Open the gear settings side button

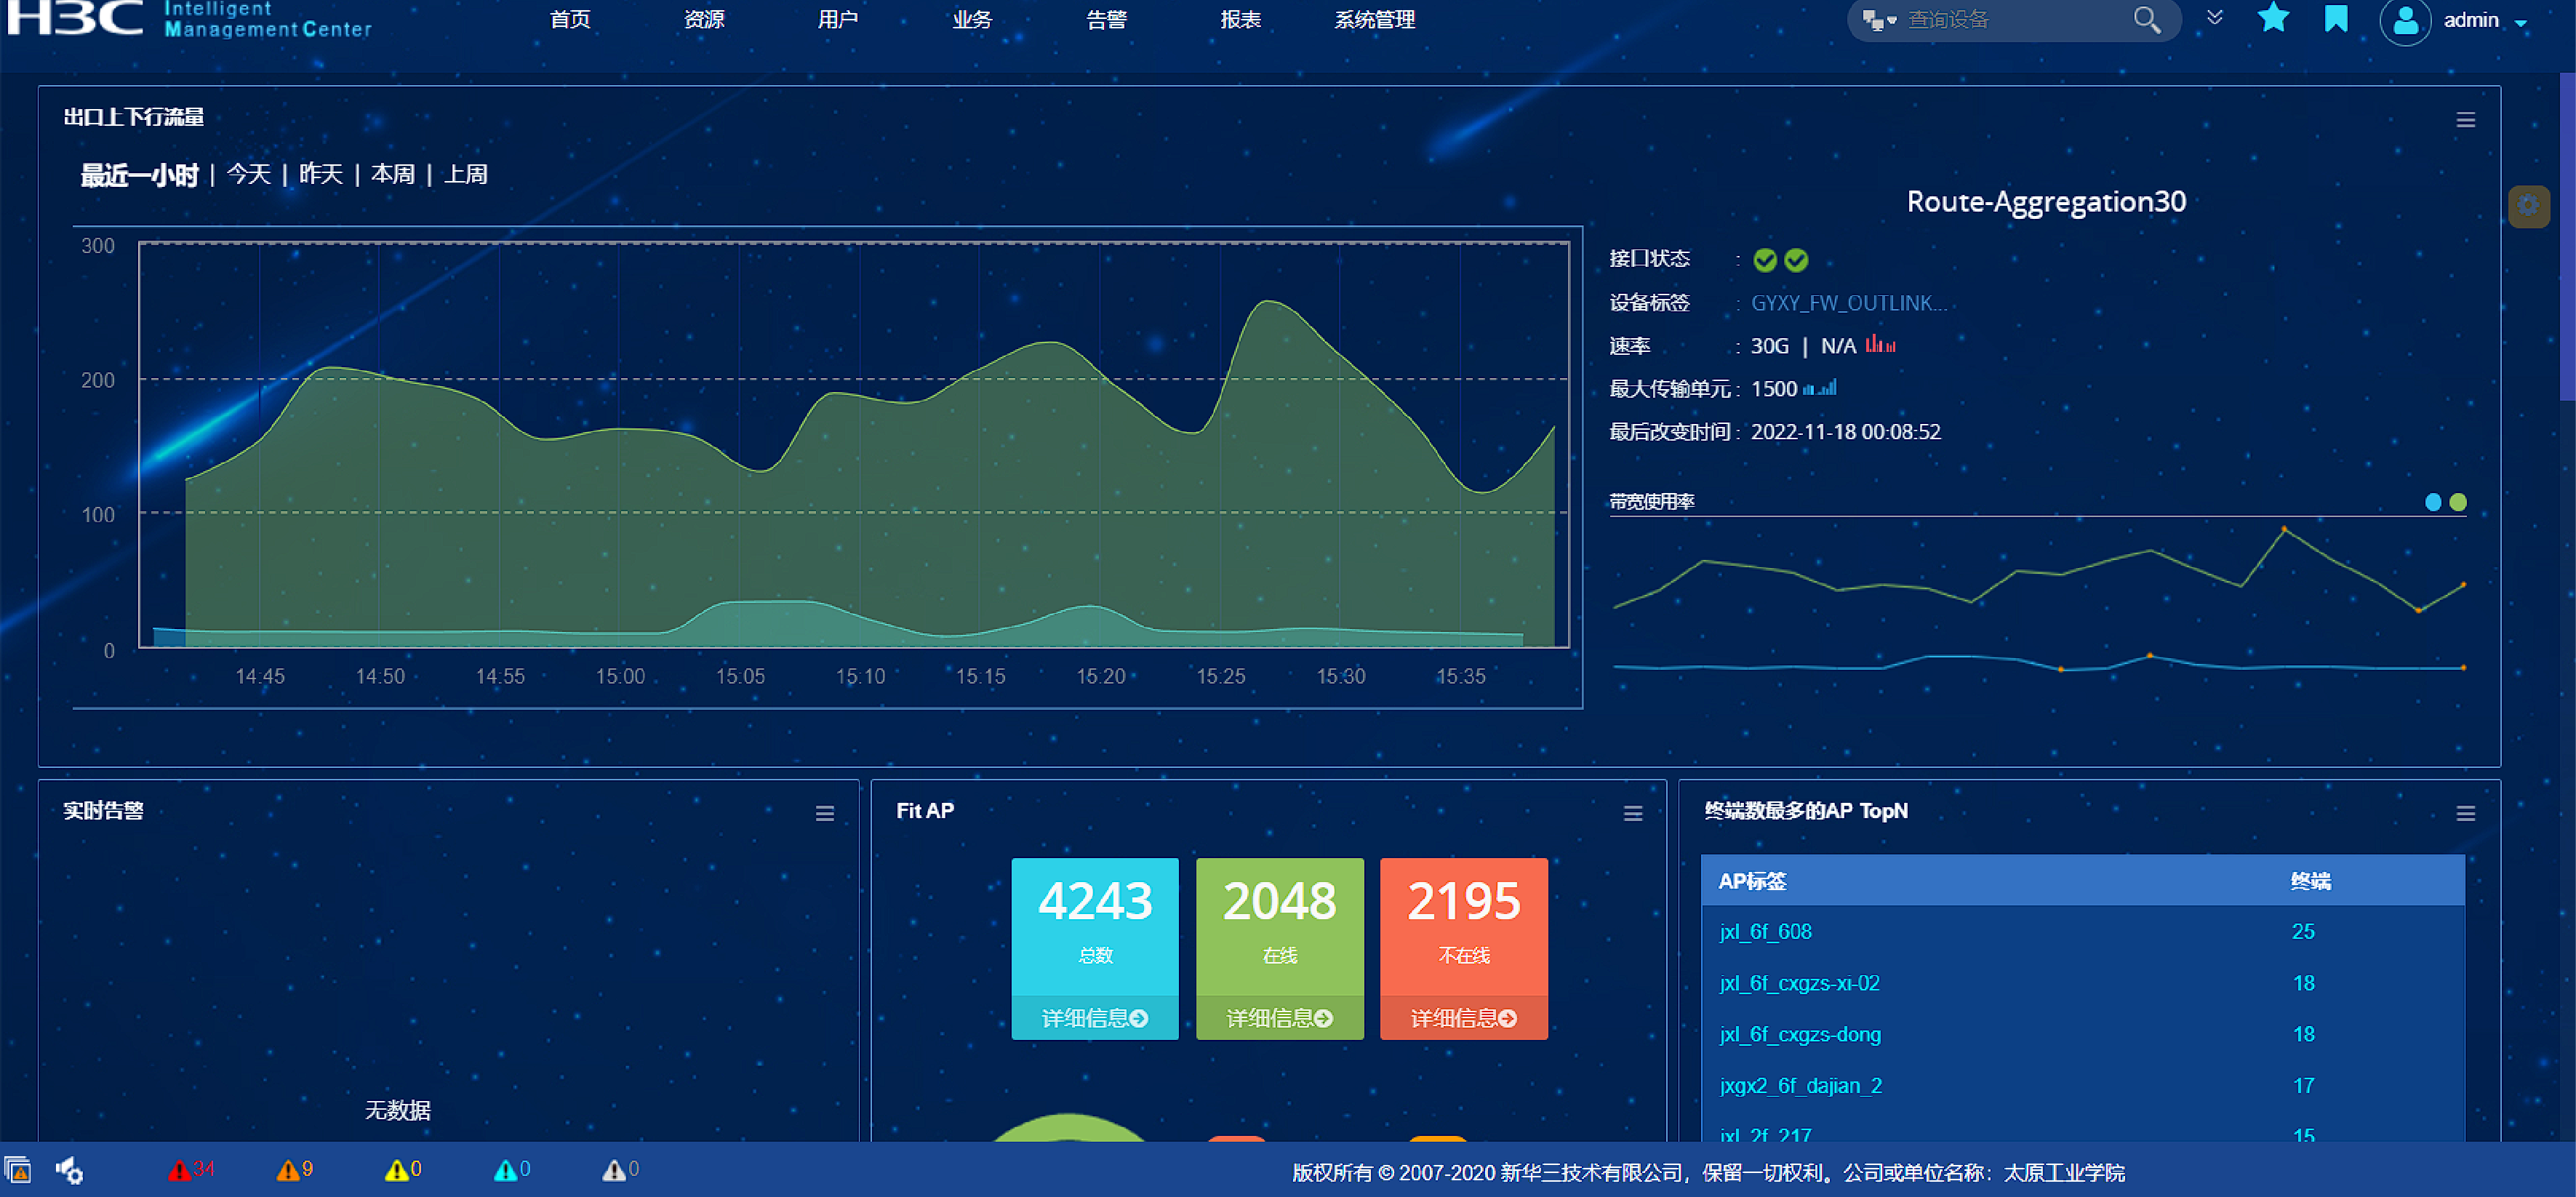click(x=2528, y=206)
